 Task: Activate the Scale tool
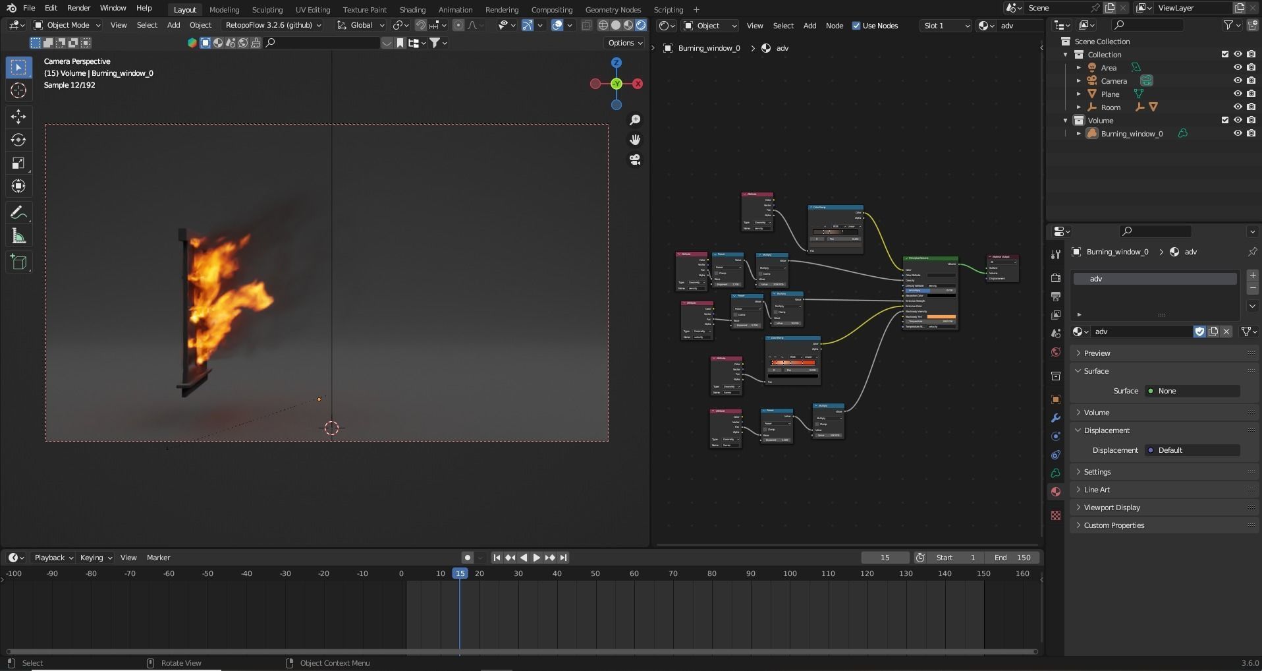(x=18, y=163)
